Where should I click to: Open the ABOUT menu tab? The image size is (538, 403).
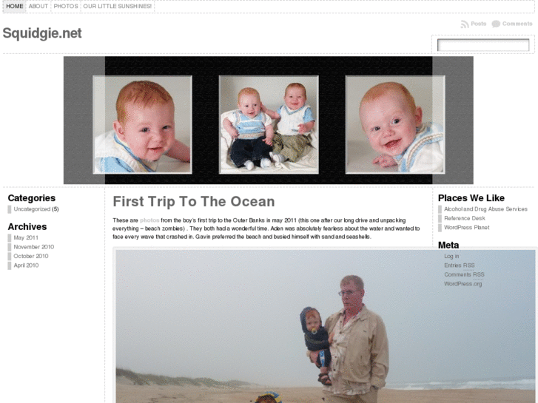coord(38,6)
